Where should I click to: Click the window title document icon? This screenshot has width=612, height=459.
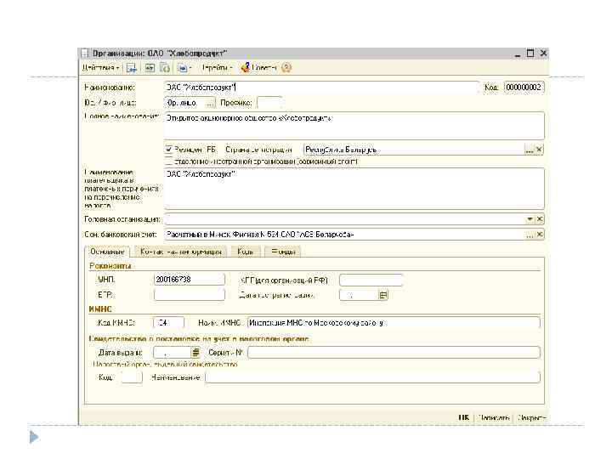(85, 53)
